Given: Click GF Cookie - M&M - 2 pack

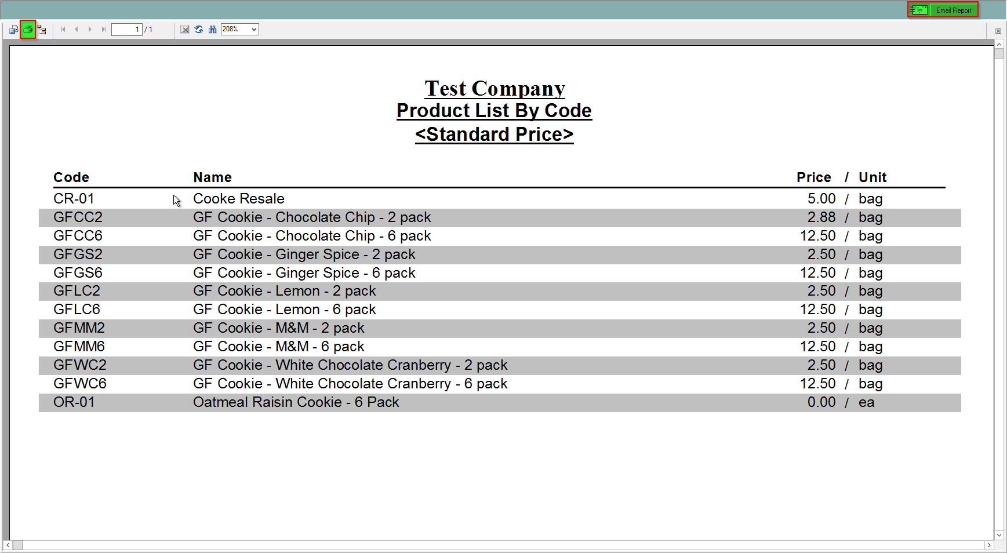Looking at the screenshot, I should click(279, 328).
